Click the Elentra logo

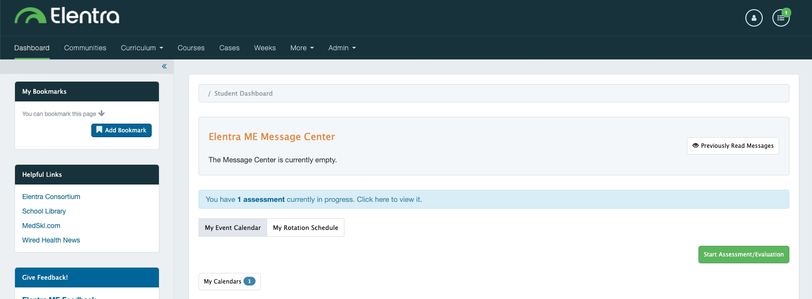pyautogui.click(x=67, y=16)
